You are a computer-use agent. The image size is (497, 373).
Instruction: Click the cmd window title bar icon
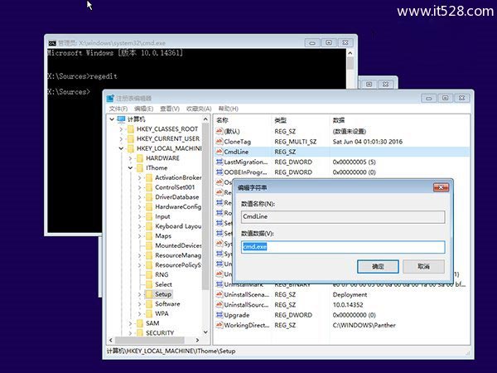(52, 43)
